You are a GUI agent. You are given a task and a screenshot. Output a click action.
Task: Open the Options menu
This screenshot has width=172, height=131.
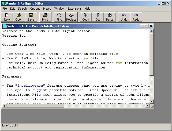[35, 9]
